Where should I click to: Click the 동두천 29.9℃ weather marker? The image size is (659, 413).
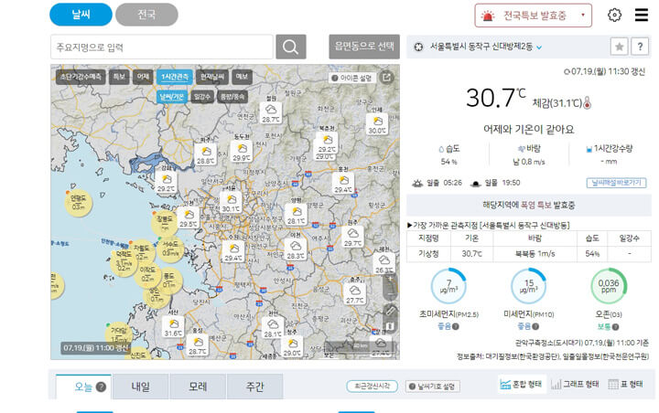click(242, 151)
